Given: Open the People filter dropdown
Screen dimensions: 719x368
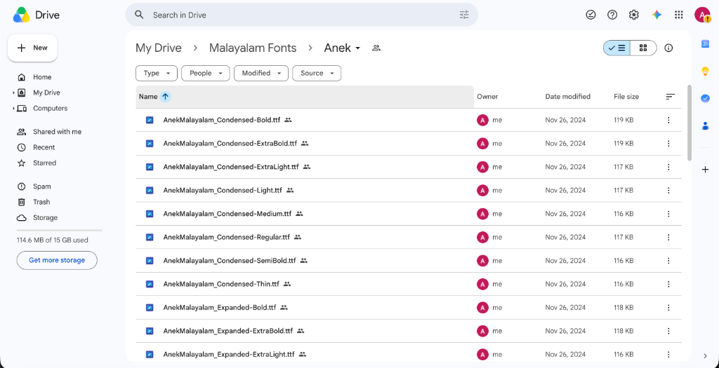Looking at the screenshot, I should pyautogui.click(x=206, y=73).
